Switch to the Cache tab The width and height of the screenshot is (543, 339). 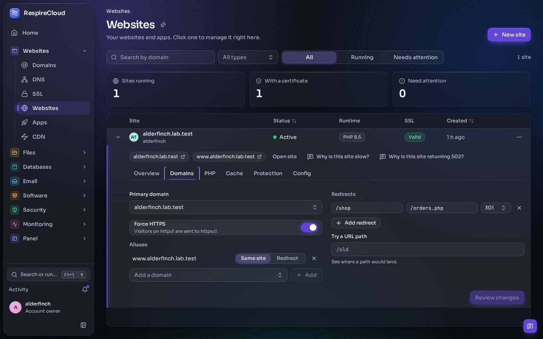pos(235,173)
